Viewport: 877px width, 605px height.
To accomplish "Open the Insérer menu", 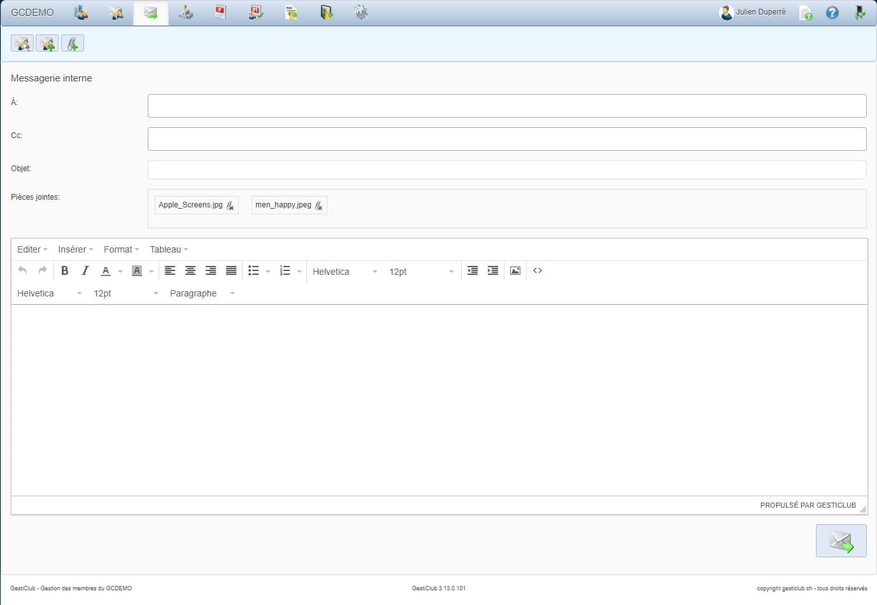I will click(x=75, y=249).
